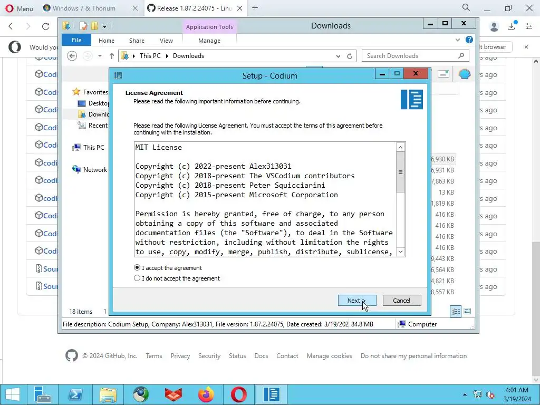Open Opera from the taskbar
Image resolution: width=540 pixels, height=405 pixels.
238,394
